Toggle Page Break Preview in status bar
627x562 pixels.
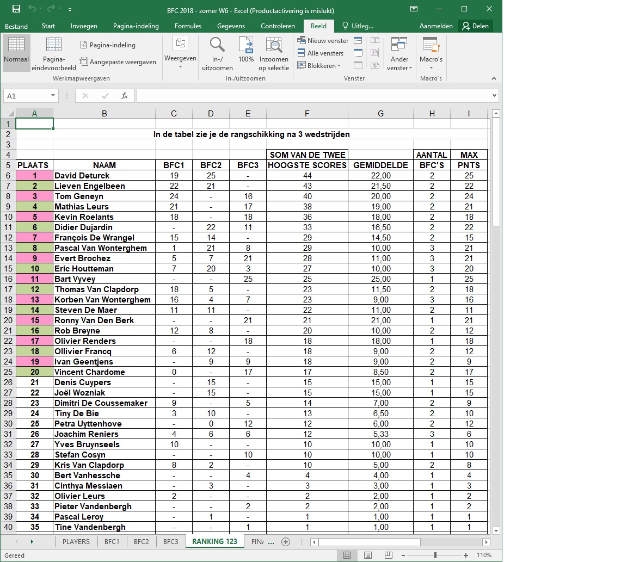click(x=389, y=555)
